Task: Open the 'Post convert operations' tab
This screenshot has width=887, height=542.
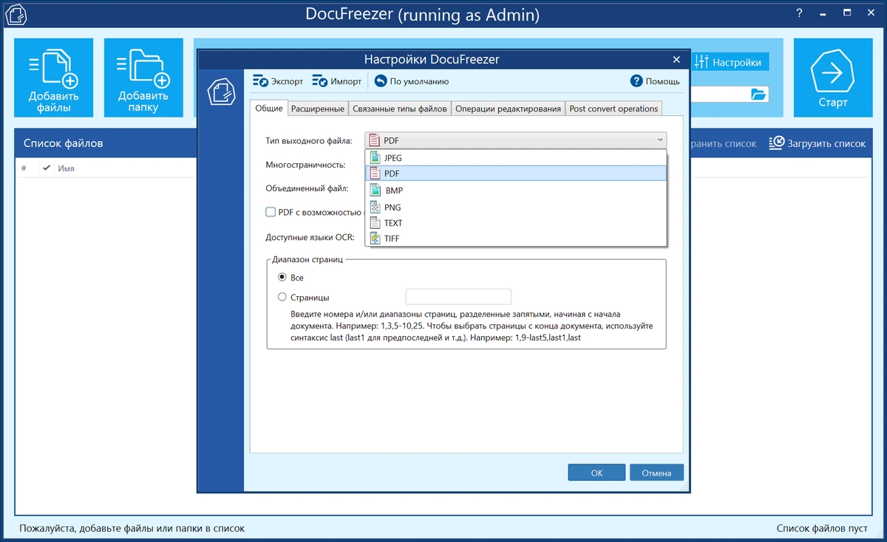Action: point(614,109)
